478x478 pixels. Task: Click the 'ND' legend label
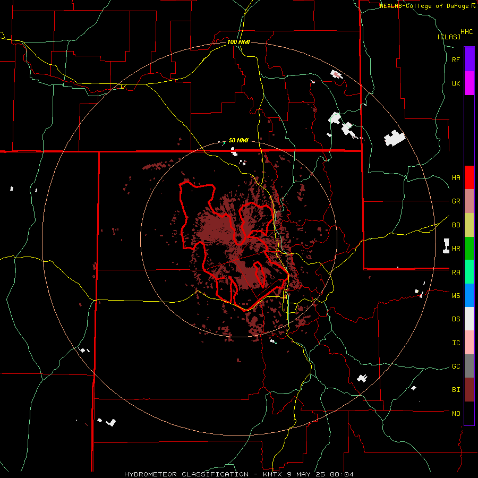click(x=456, y=413)
